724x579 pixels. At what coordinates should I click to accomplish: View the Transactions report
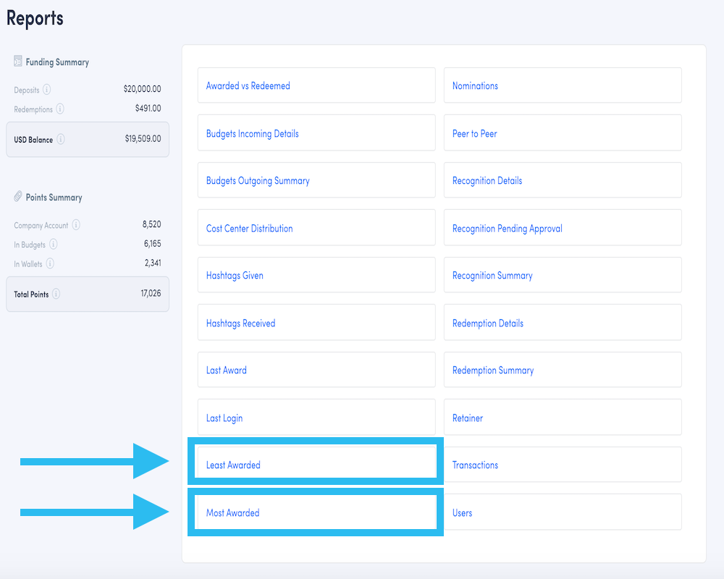[x=476, y=465]
